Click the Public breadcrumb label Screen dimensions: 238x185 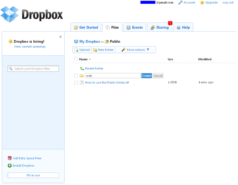click(x=115, y=41)
